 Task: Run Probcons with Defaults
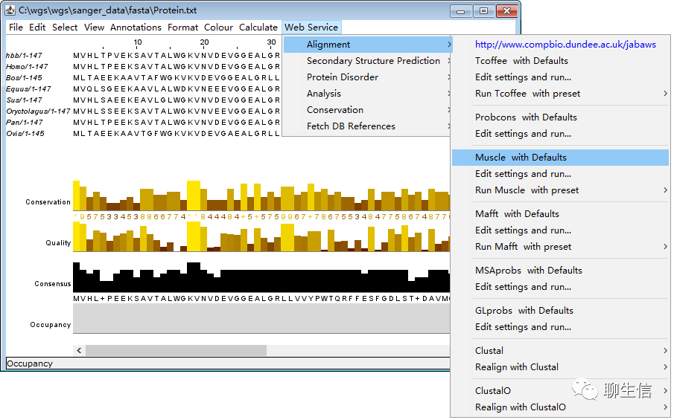(x=561, y=117)
